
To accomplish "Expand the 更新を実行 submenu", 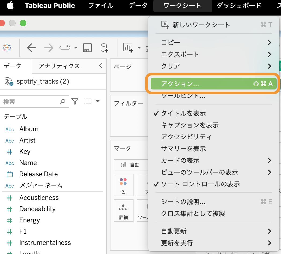I will (214, 243).
